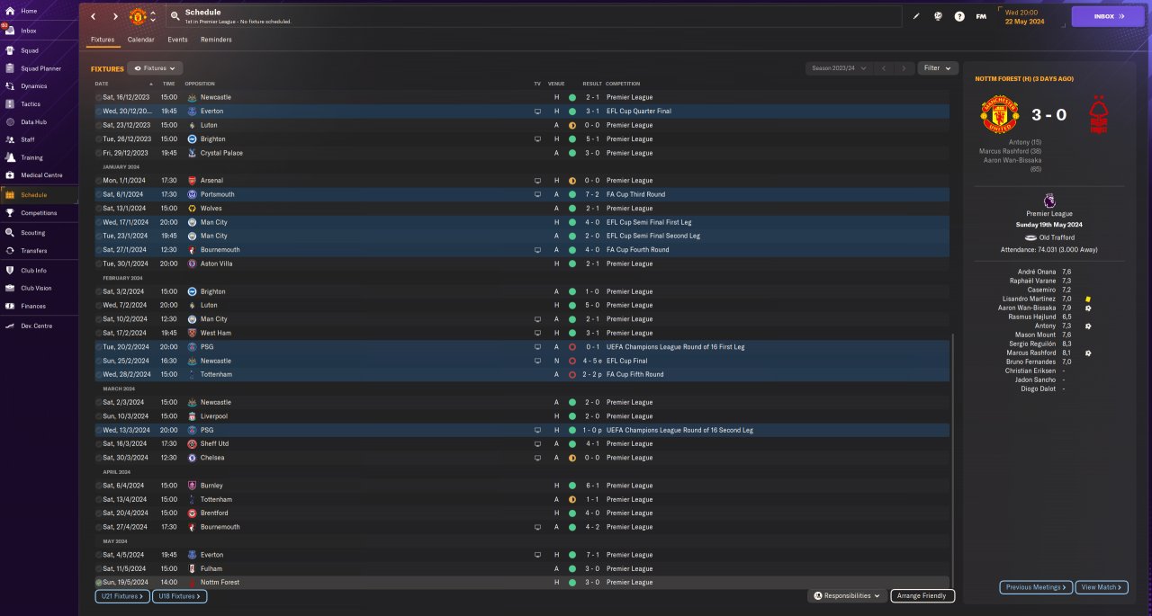
Task: Switch to the Calendar tab
Action: (x=140, y=40)
